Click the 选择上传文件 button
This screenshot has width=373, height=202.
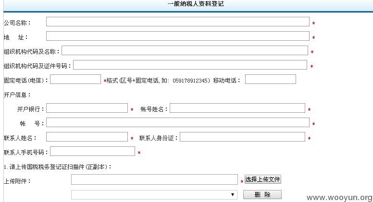(x=263, y=179)
